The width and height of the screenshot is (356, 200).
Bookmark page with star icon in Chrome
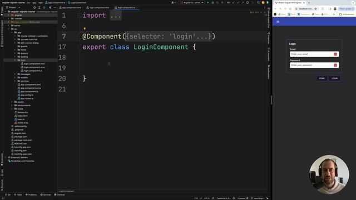pyautogui.click(x=315, y=9)
